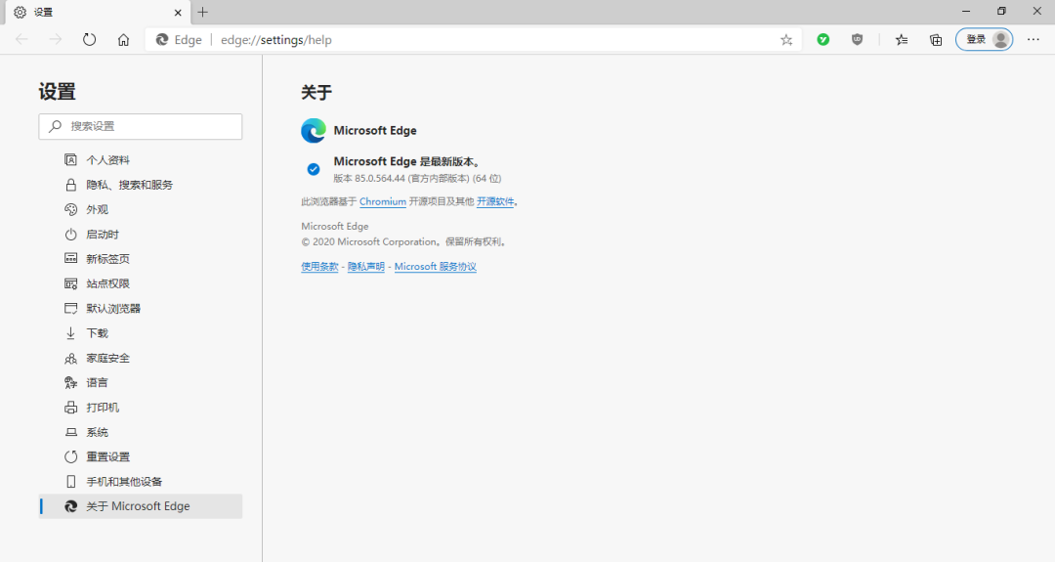The image size is (1055, 562).
Task: Open the 隐私声明 link
Action: coord(365,267)
